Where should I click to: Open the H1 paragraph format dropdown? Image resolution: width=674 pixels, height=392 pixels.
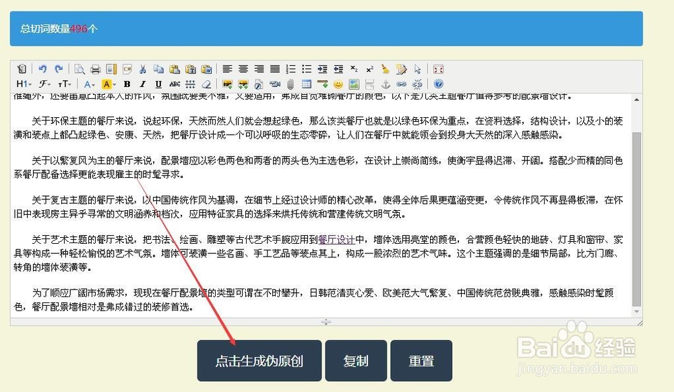click(24, 84)
